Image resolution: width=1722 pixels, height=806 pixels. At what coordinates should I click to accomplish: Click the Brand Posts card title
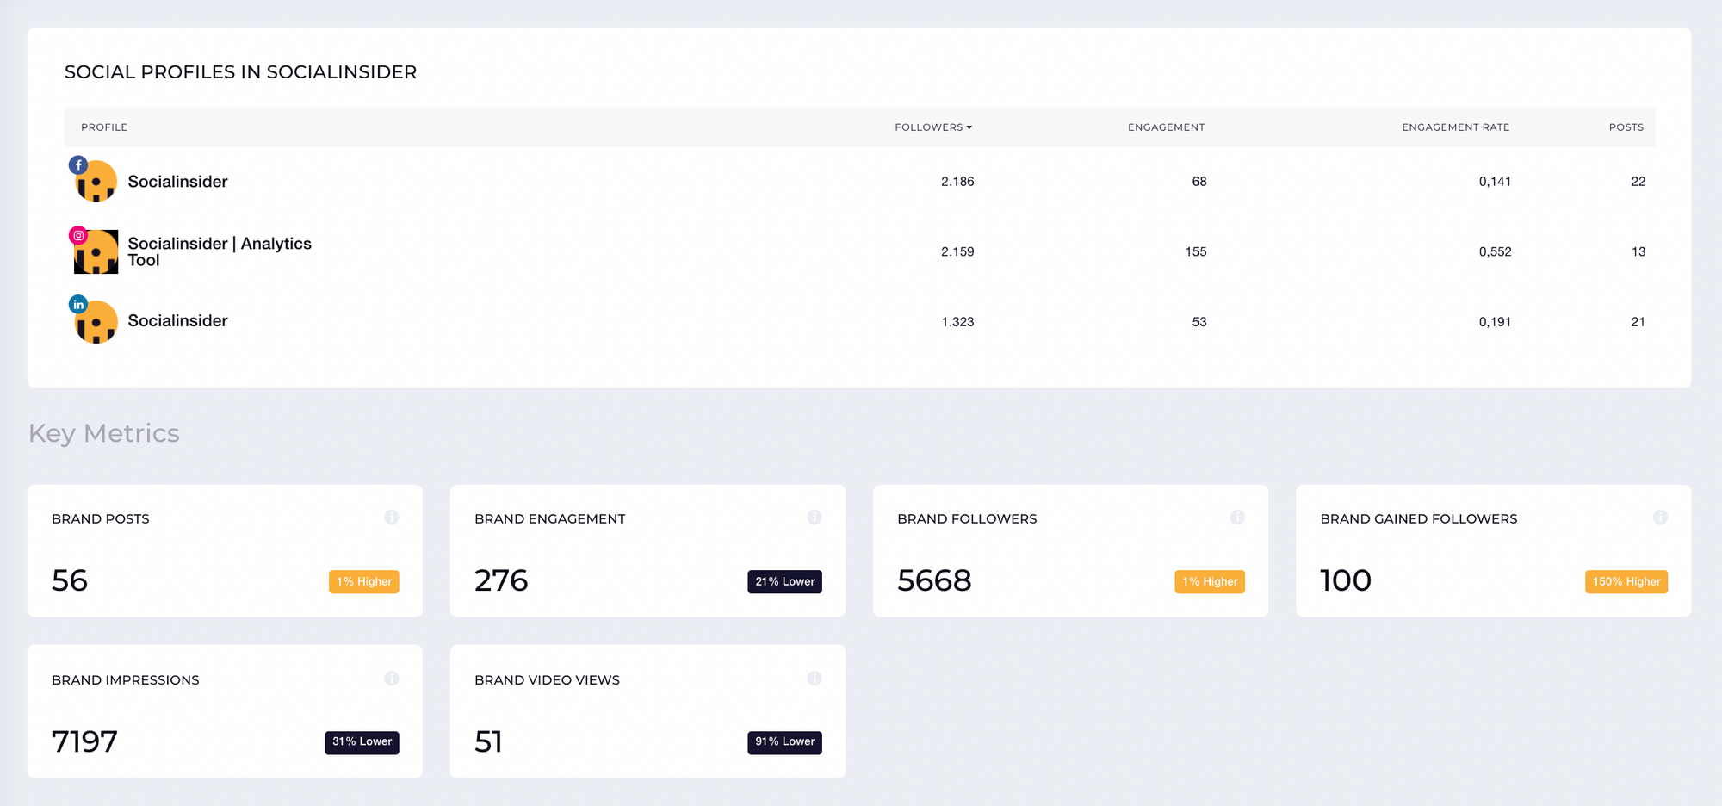tap(101, 519)
